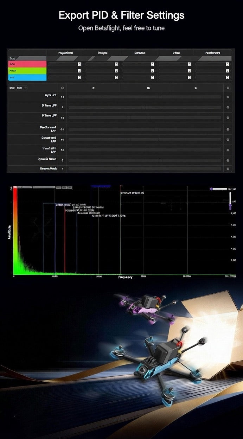Adjust the Yaw Feedforward value stepper
This screenshot has width=243, height=439.
(x=228, y=77)
